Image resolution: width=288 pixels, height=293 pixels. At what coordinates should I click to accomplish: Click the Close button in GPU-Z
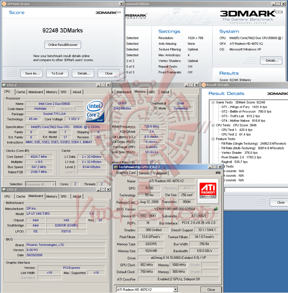point(211,290)
